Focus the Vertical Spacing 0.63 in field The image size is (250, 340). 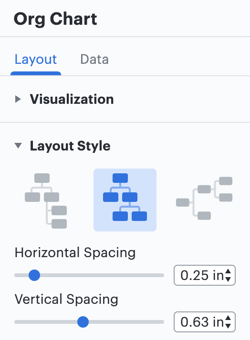(202, 322)
